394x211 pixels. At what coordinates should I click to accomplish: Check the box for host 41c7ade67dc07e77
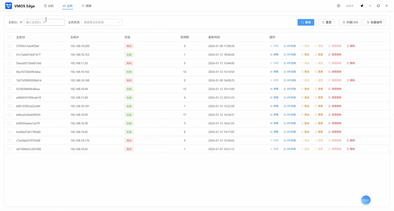10,55
